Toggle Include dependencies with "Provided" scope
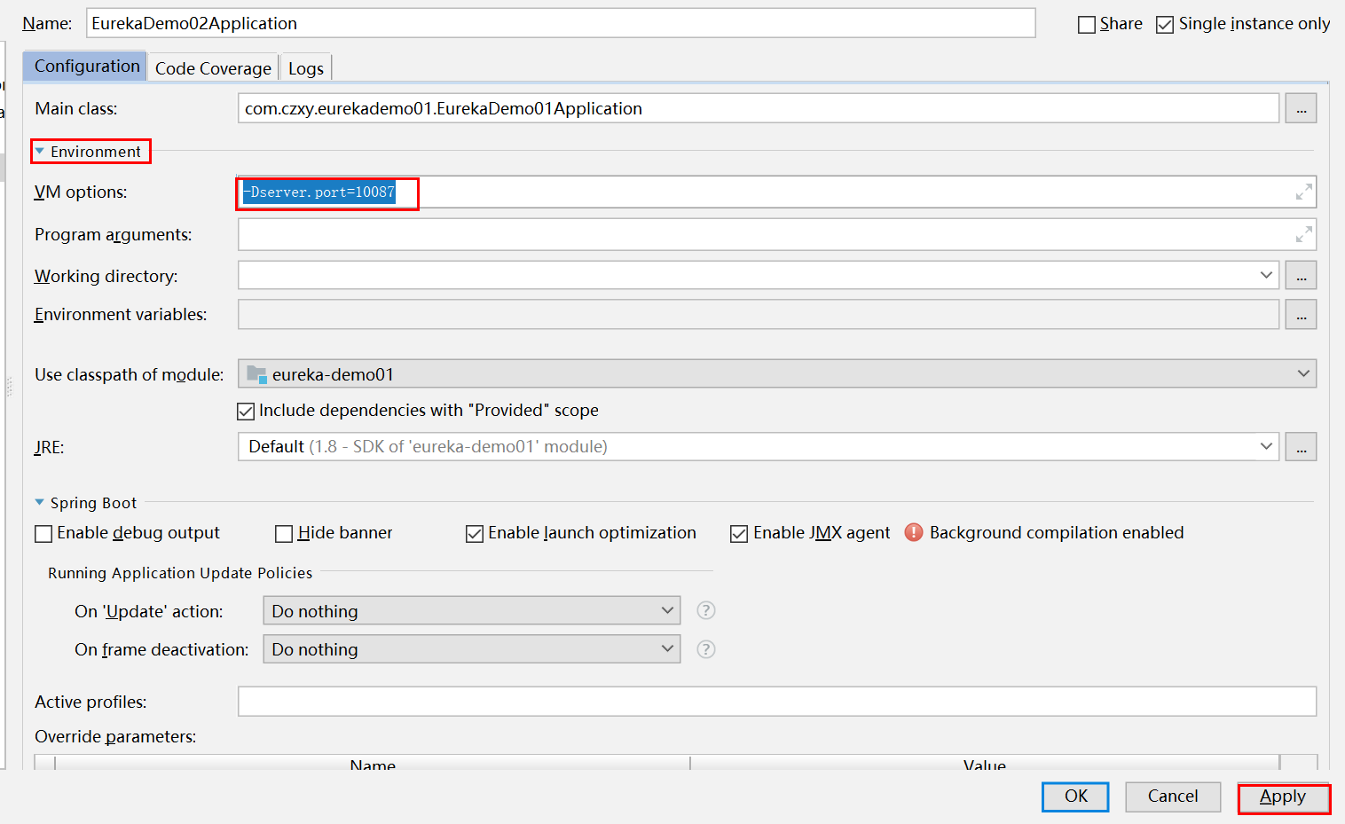The height and width of the screenshot is (824, 1345). [246, 411]
